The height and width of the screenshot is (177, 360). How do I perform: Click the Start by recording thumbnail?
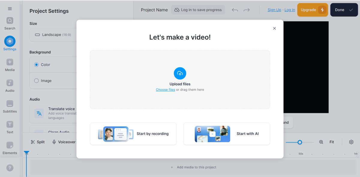116,134
